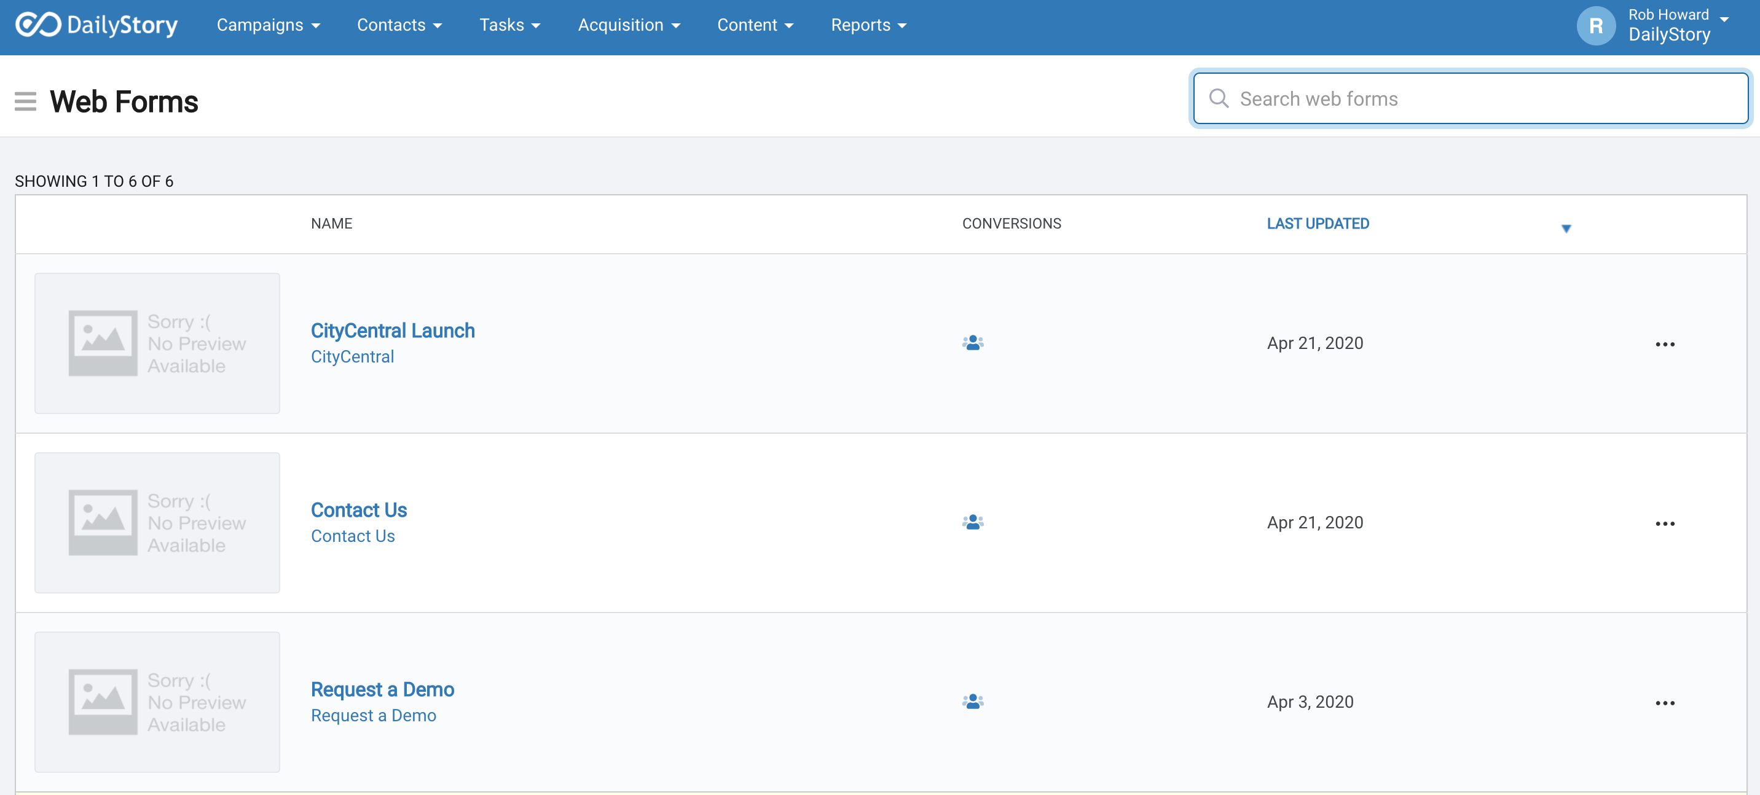
Task: Open the Request a Demo campaign sublink
Action: [x=374, y=716]
